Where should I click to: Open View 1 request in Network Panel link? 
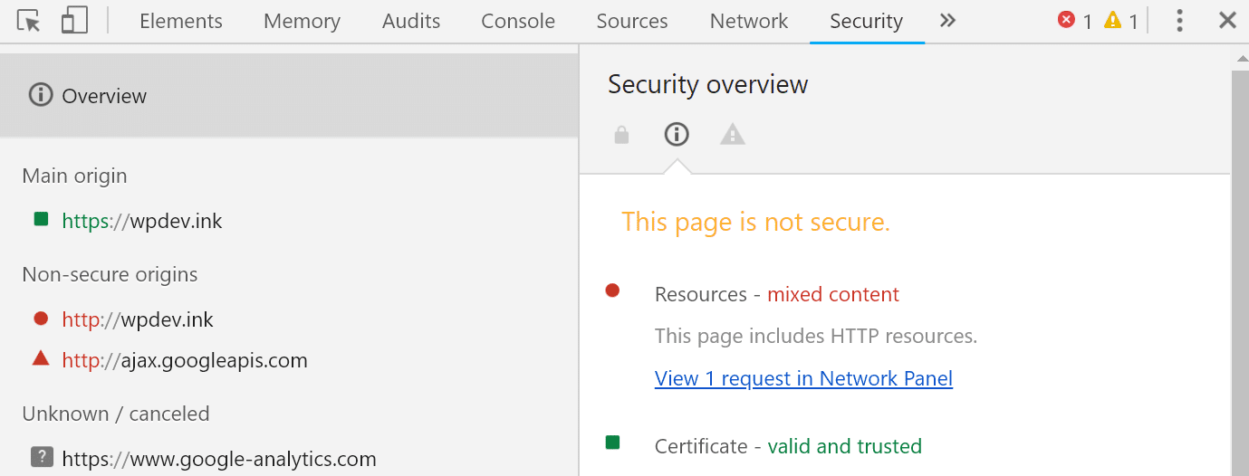coord(803,378)
